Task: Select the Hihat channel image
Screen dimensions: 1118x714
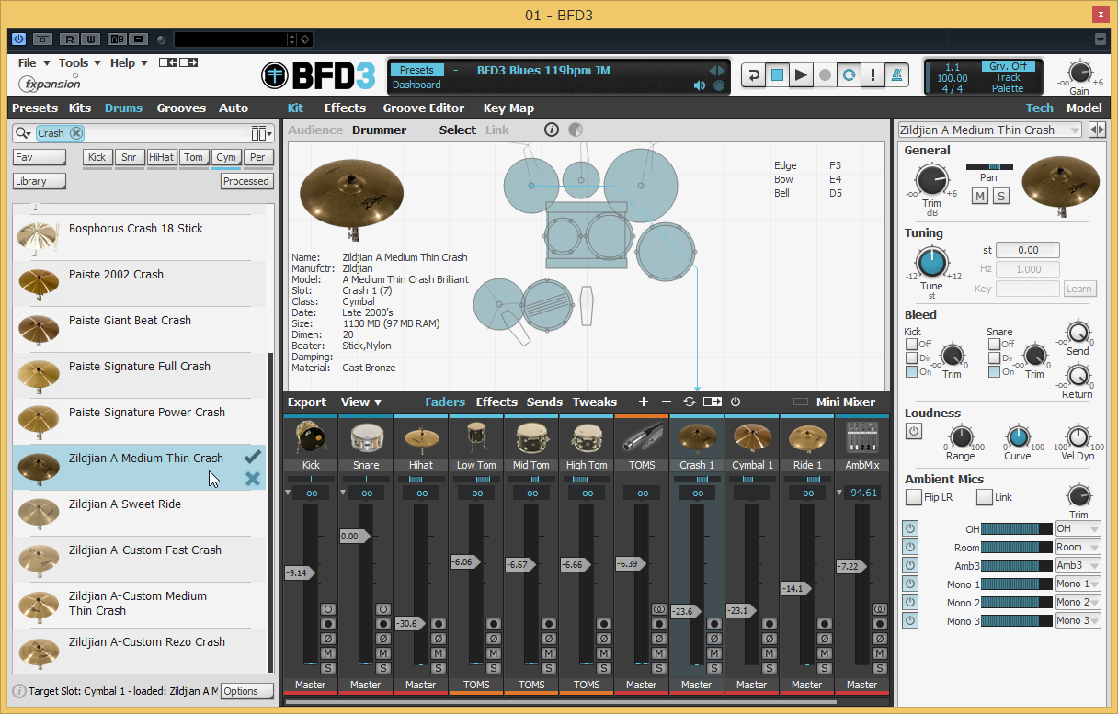Action: coord(421,437)
